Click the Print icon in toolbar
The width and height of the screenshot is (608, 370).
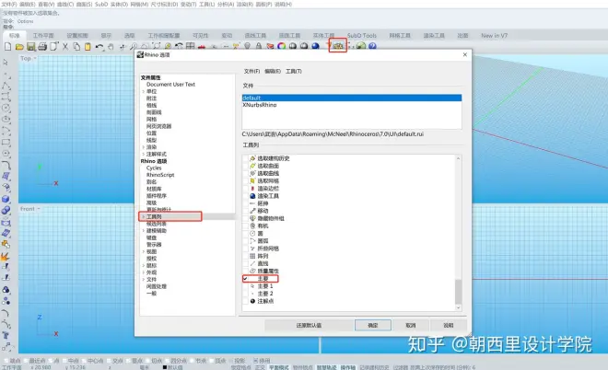click(x=42, y=47)
